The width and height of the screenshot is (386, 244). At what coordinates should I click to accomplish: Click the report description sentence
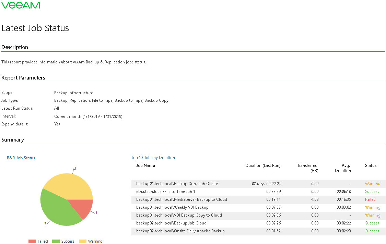74,62
